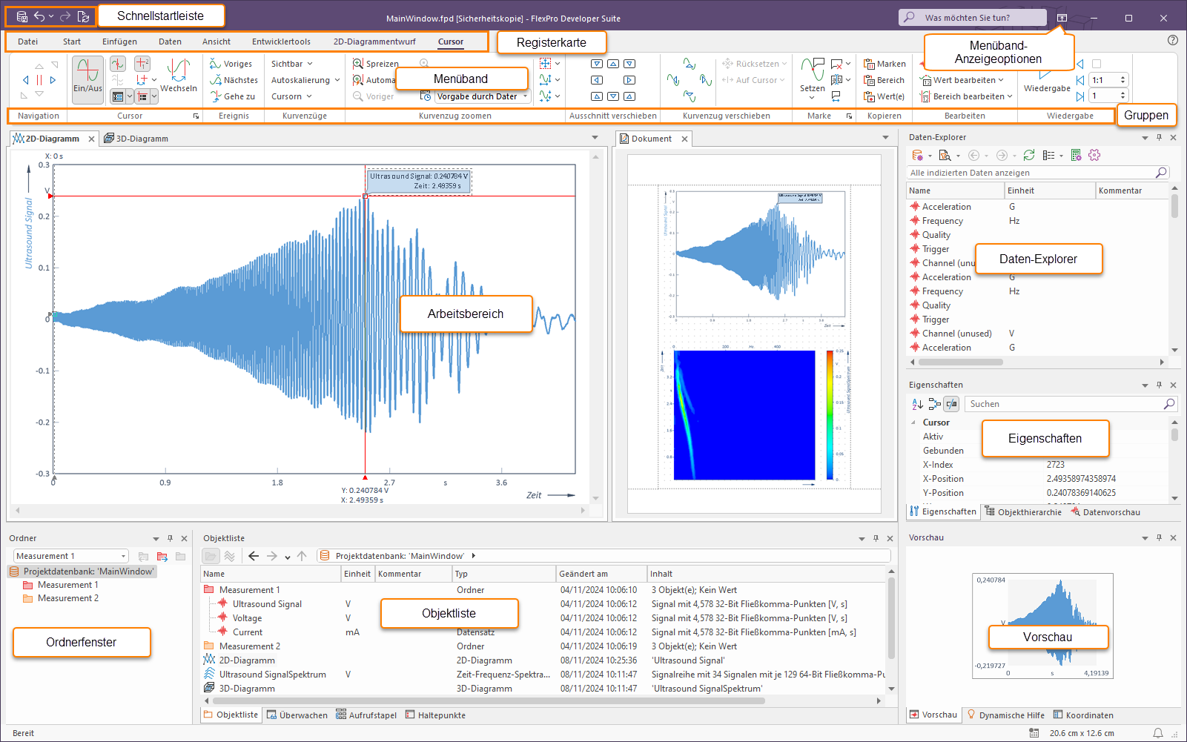Switch to the Einfügen ribbon tab
1187x742 pixels.
119,42
